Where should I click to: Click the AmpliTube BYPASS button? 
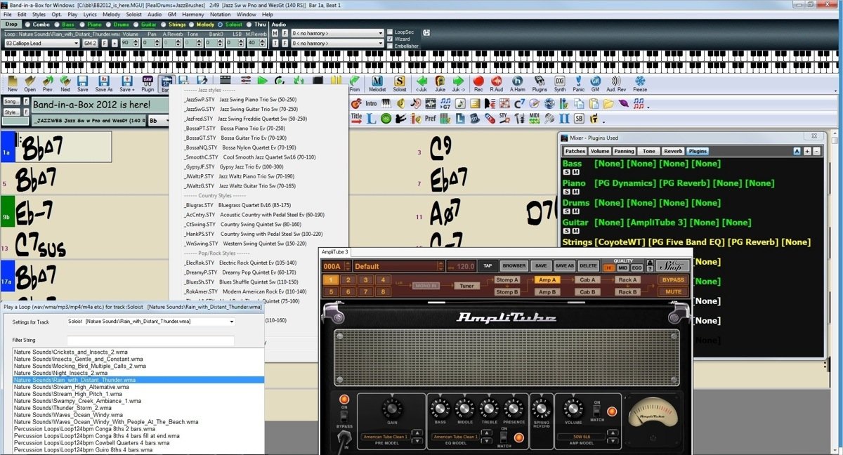[x=672, y=279]
